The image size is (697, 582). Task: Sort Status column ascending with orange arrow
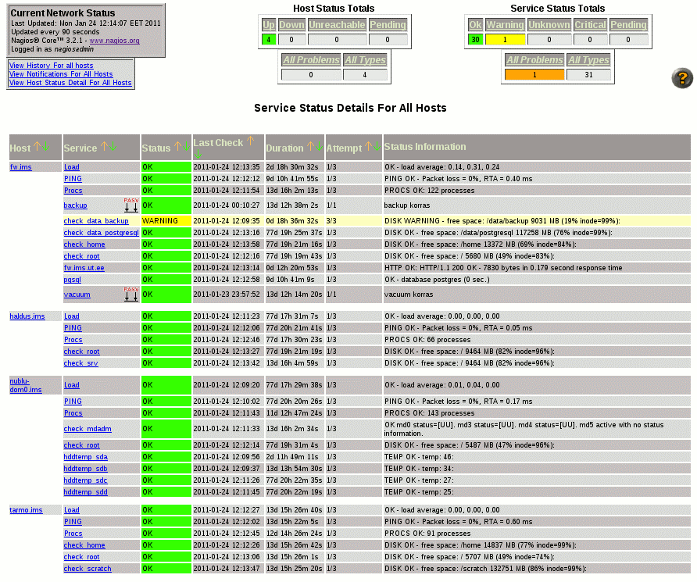(x=177, y=147)
